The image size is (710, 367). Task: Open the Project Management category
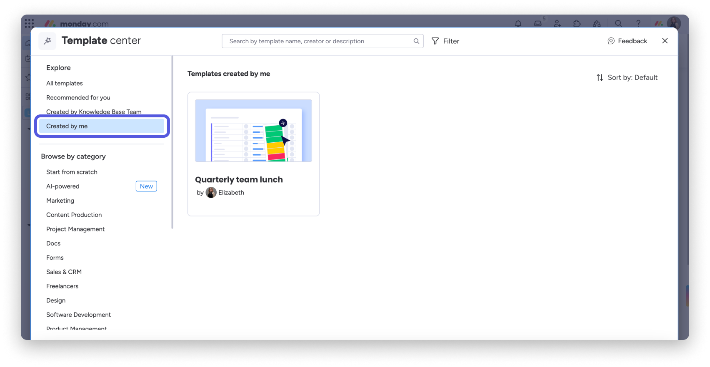(75, 229)
